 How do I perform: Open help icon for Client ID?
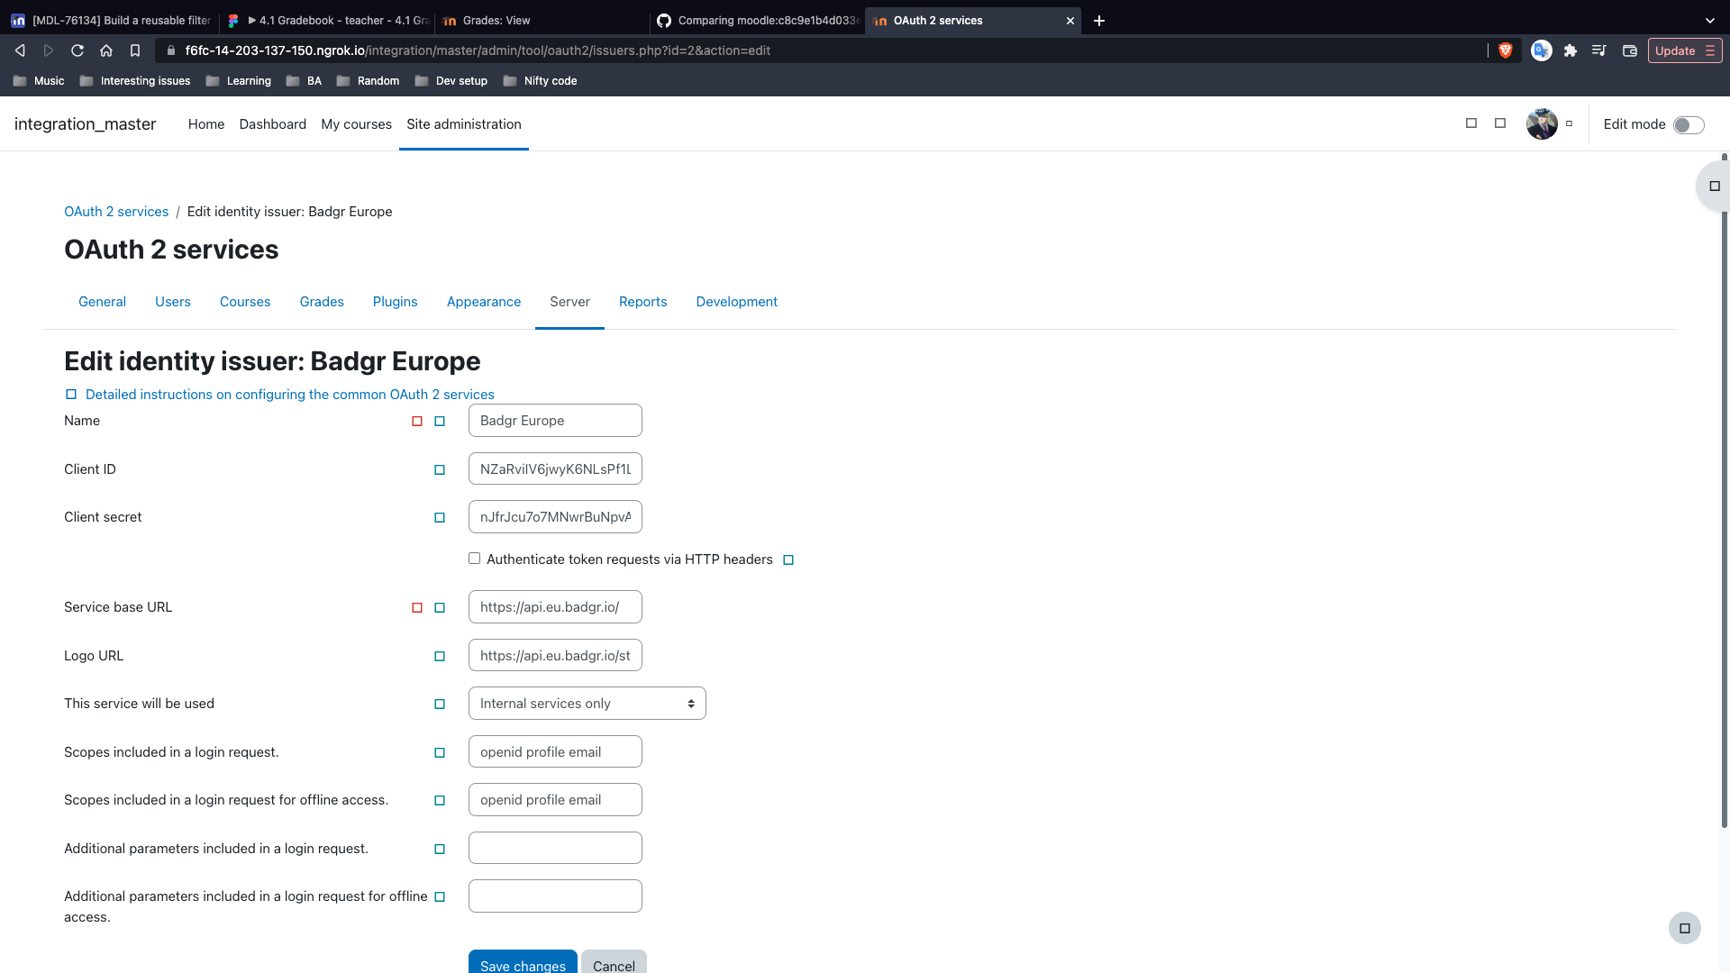[x=440, y=470]
